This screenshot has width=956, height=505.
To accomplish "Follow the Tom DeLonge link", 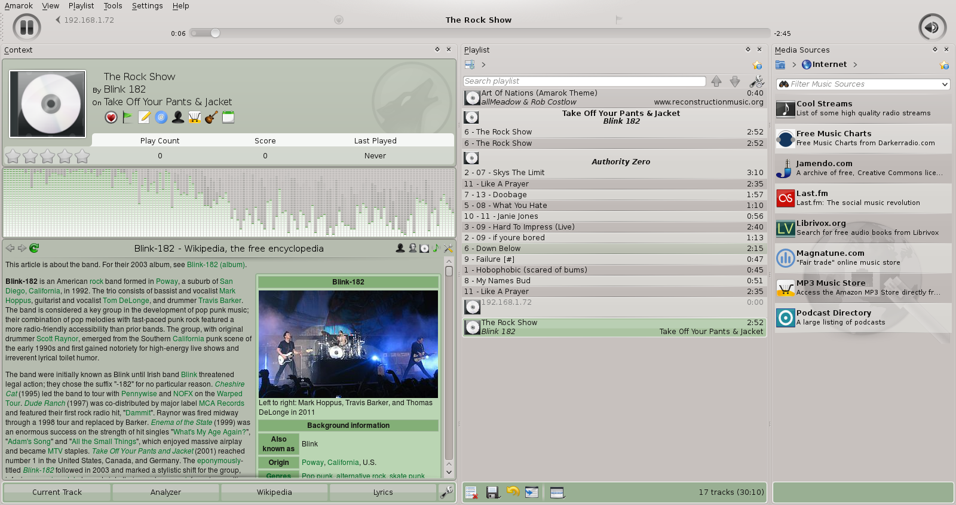I will tap(126, 301).
